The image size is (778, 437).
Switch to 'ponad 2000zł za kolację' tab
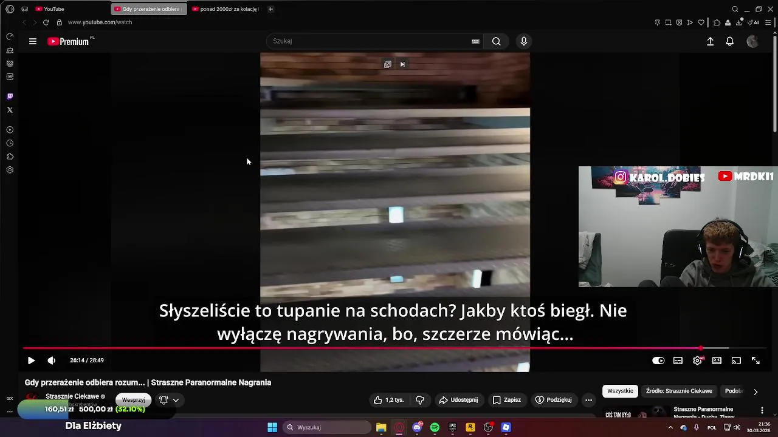[226, 9]
